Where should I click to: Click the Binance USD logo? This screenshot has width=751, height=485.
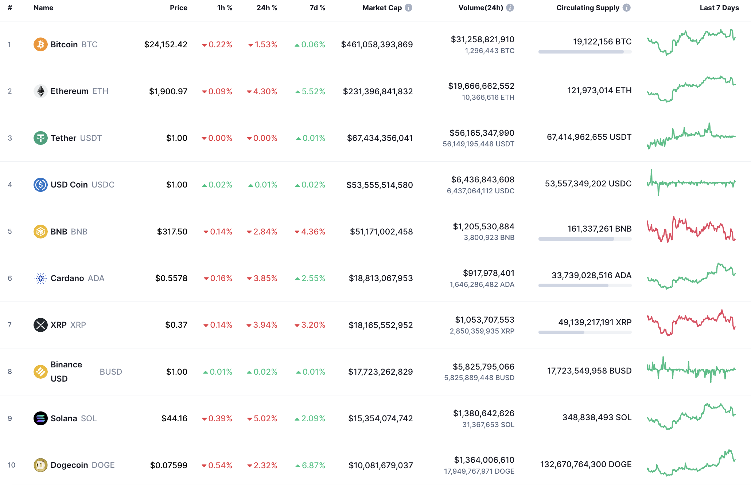pos(40,371)
